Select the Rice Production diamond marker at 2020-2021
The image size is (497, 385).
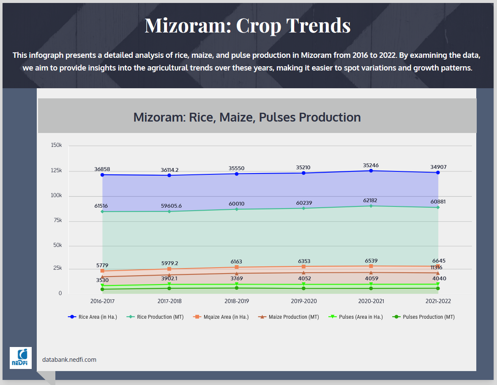[x=371, y=206]
